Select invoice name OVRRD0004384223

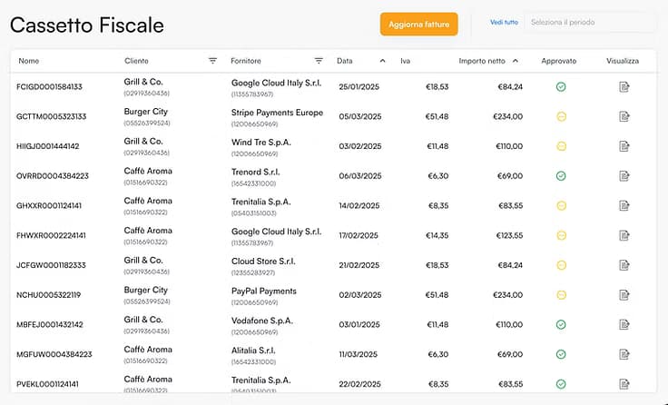pyautogui.click(x=53, y=176)
